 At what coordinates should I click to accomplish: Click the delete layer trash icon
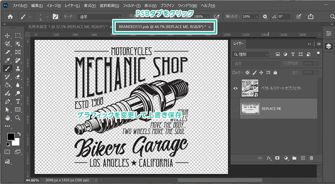click(311, 158)
